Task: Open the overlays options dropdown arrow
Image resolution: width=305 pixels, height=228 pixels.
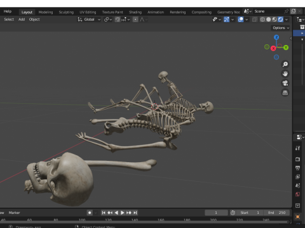Action: [247, 20]
